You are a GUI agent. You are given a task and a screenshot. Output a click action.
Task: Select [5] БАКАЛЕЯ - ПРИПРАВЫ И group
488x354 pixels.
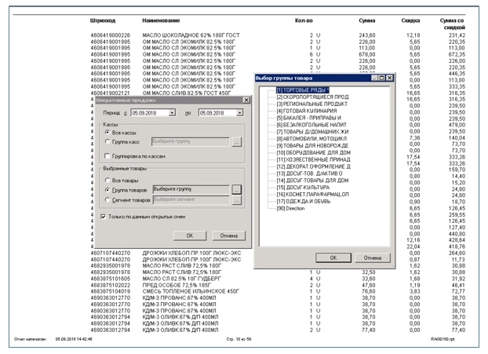click(x=309, y=118)
